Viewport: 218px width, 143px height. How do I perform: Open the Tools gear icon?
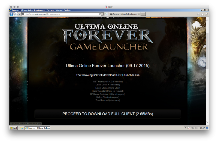tap(207, 14)
